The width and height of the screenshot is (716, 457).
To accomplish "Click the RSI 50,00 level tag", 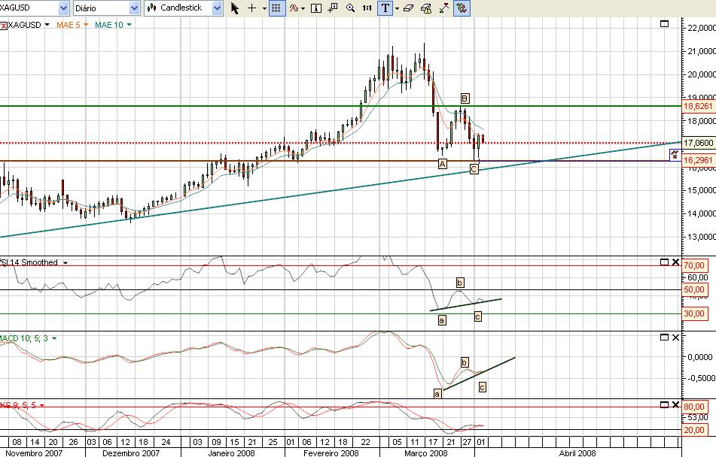I will (x=693, y=289).
